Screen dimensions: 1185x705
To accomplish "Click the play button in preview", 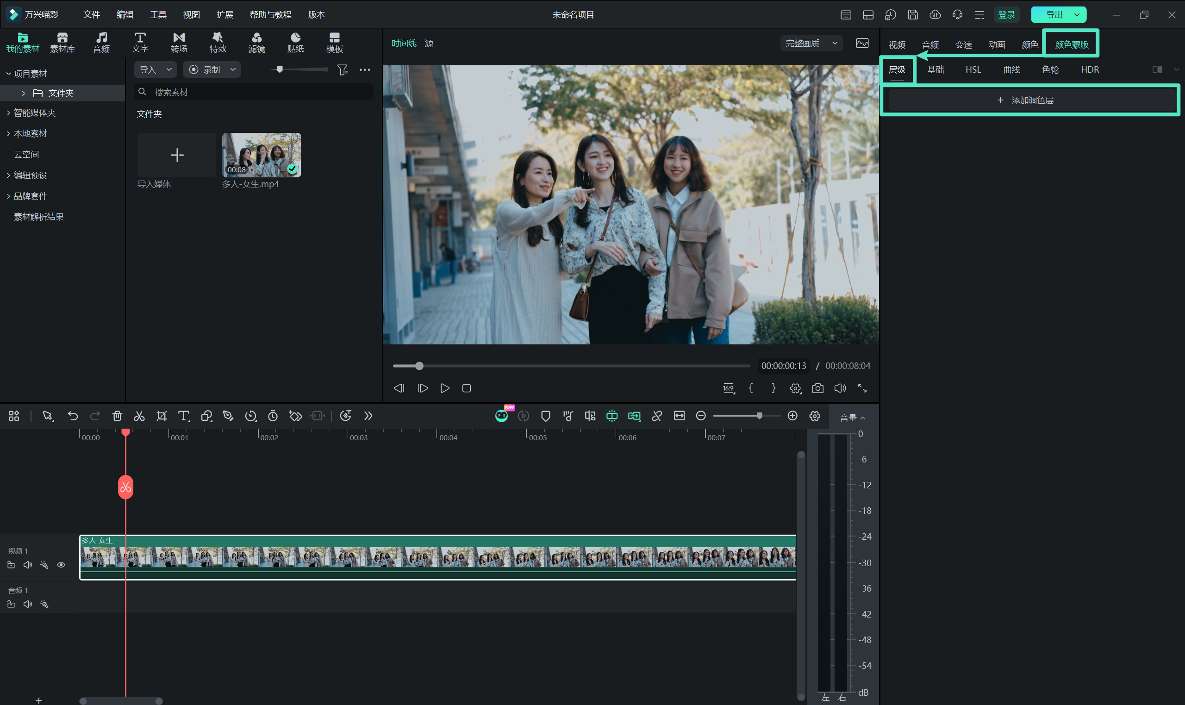I will click(x=444, y=388).
